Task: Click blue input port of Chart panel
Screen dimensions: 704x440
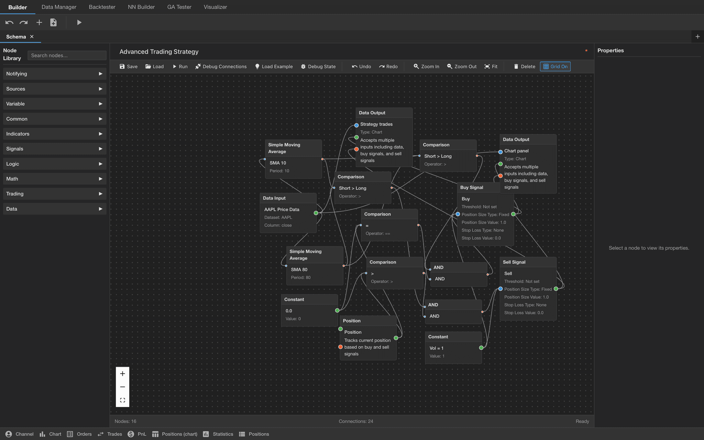Action: (x=500, y=152)
